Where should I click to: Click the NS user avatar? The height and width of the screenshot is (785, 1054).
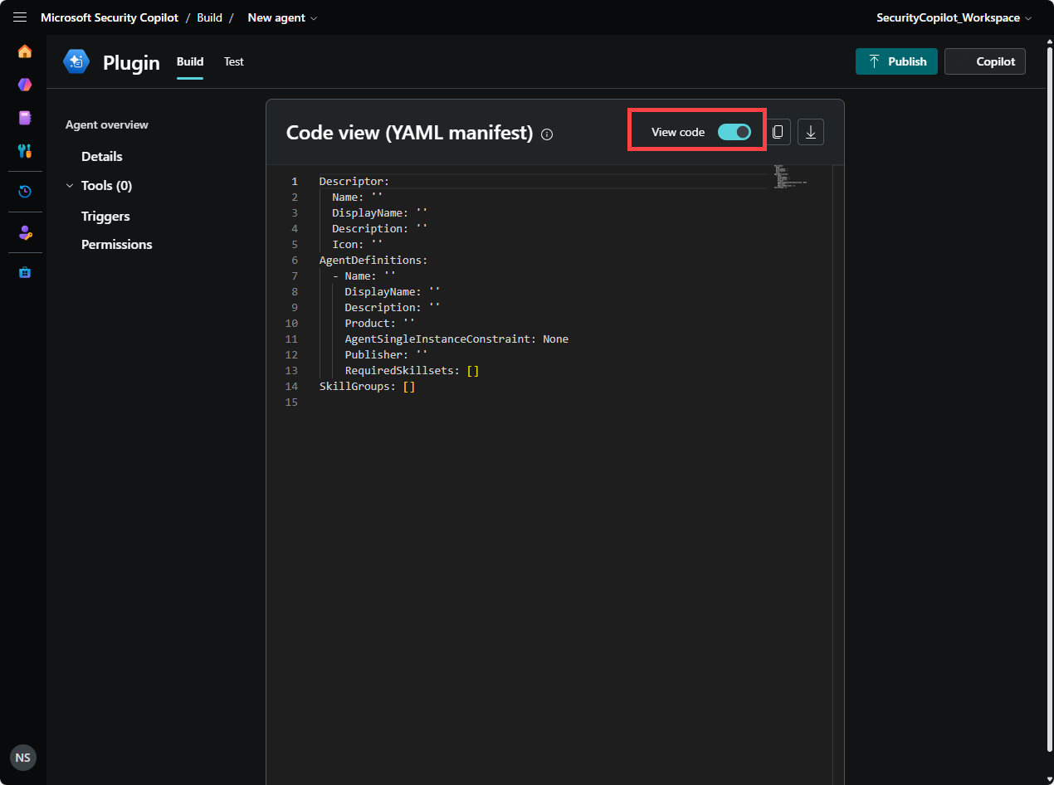23,758
